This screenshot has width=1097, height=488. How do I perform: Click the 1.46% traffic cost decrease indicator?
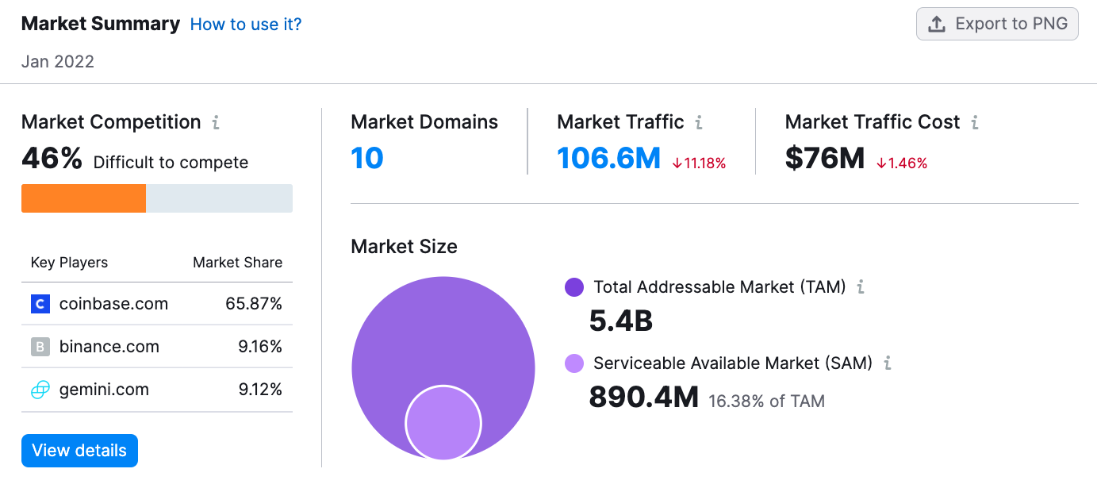click(x=902, y=163)
